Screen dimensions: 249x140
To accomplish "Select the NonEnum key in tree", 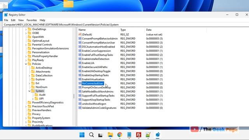I will tap(42, 87).
